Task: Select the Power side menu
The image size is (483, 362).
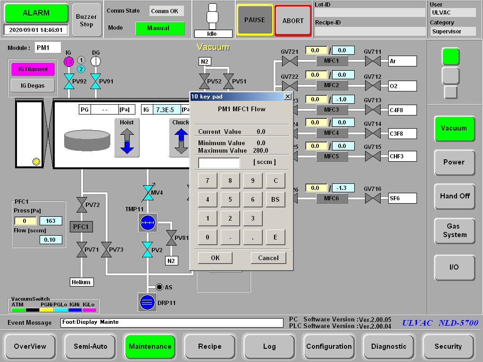Action: coord(454,162)
